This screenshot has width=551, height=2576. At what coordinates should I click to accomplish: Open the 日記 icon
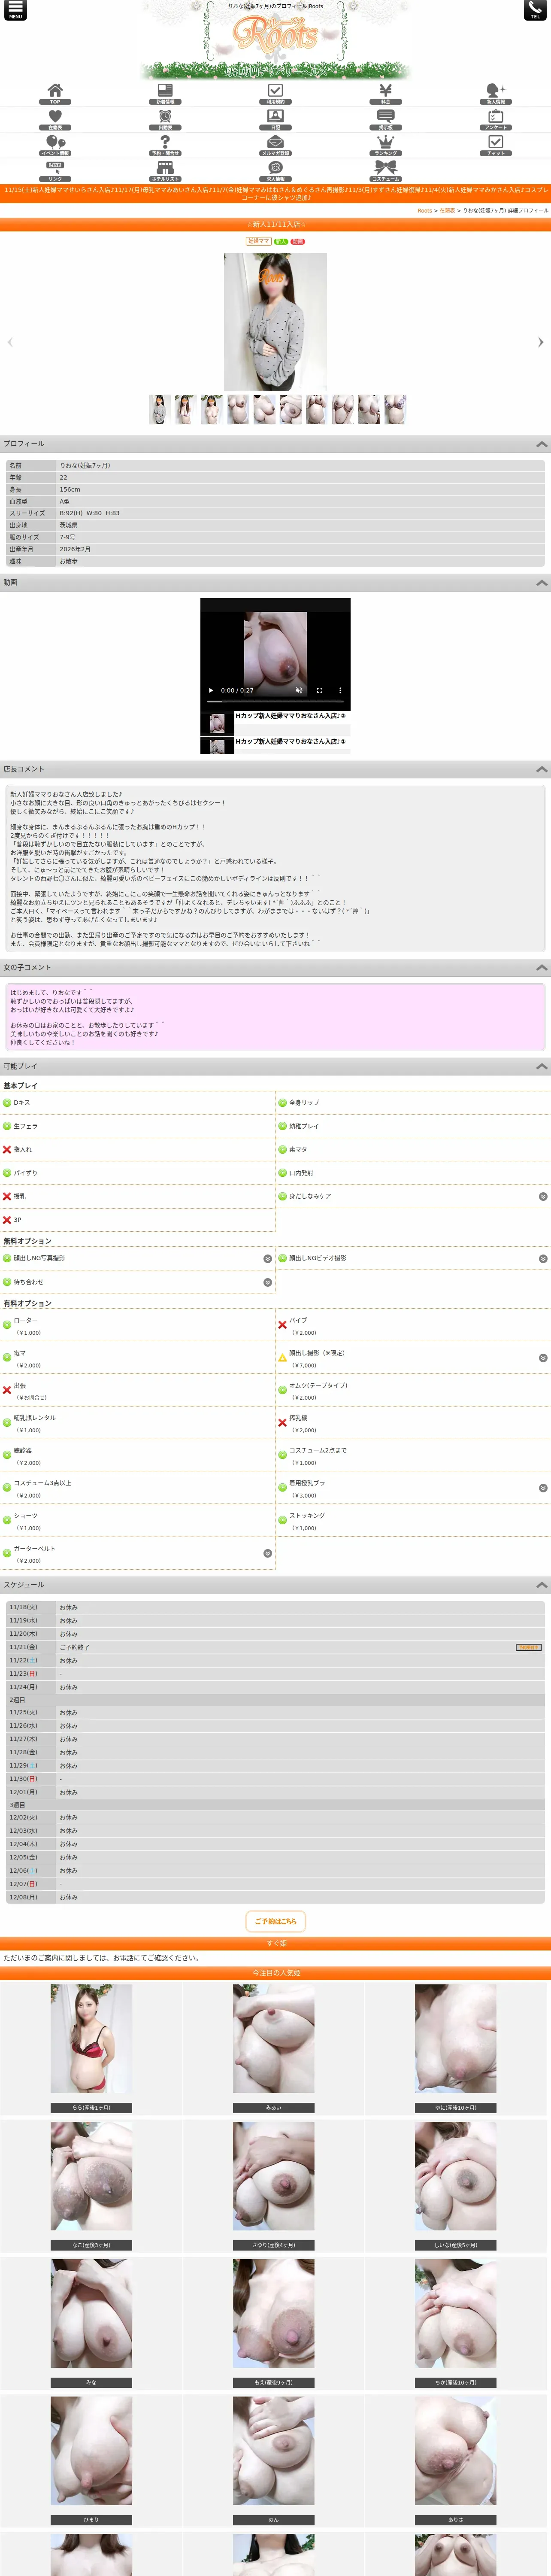tap(275, 120)
